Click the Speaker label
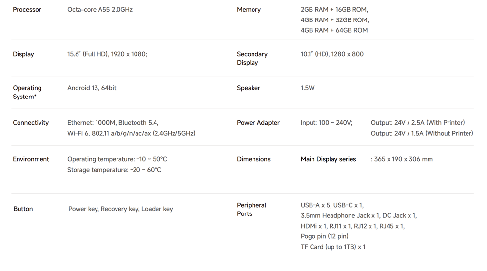Screen dimensions: 487x271 click(249, 88)
